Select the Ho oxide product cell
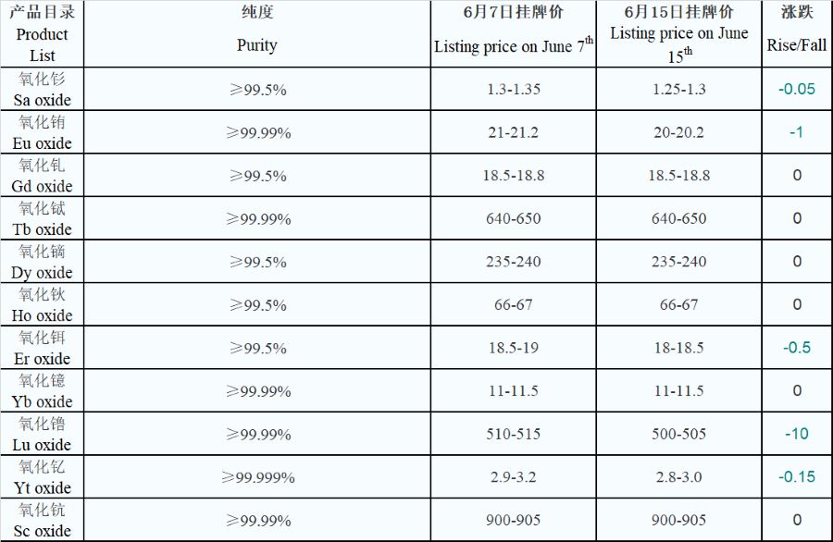Viewport: 833px width, 542px height. (42, 304)
